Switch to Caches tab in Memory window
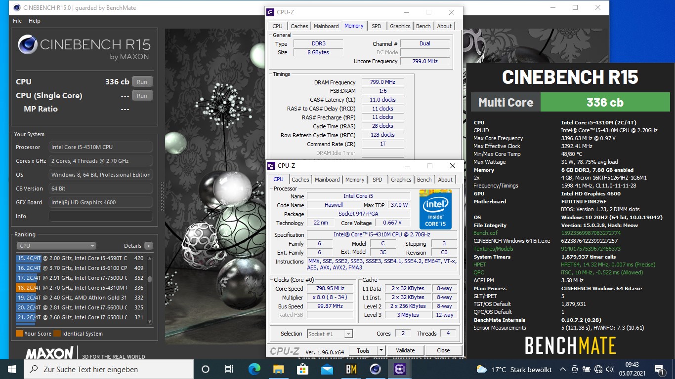 tap(299, 26)
